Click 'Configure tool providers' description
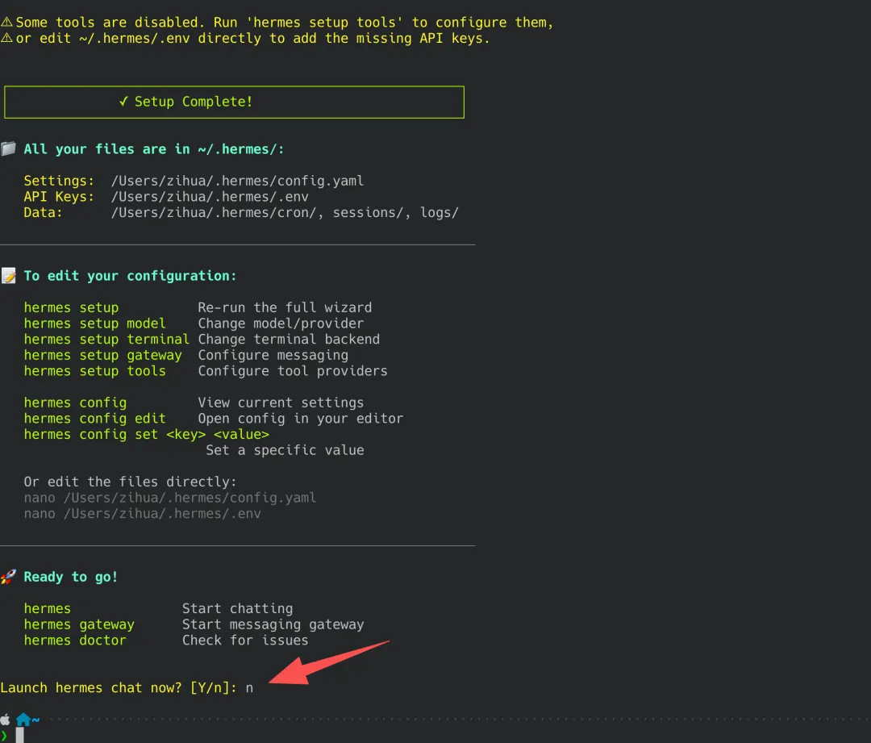 (293, 370)
